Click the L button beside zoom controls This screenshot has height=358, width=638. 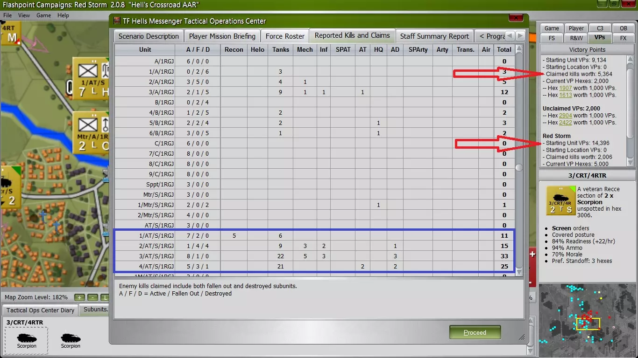tap(106, 297)
